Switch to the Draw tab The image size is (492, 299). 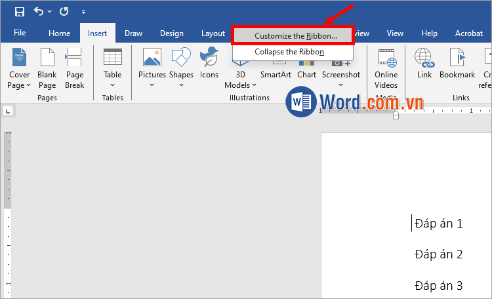pos(133,33)
